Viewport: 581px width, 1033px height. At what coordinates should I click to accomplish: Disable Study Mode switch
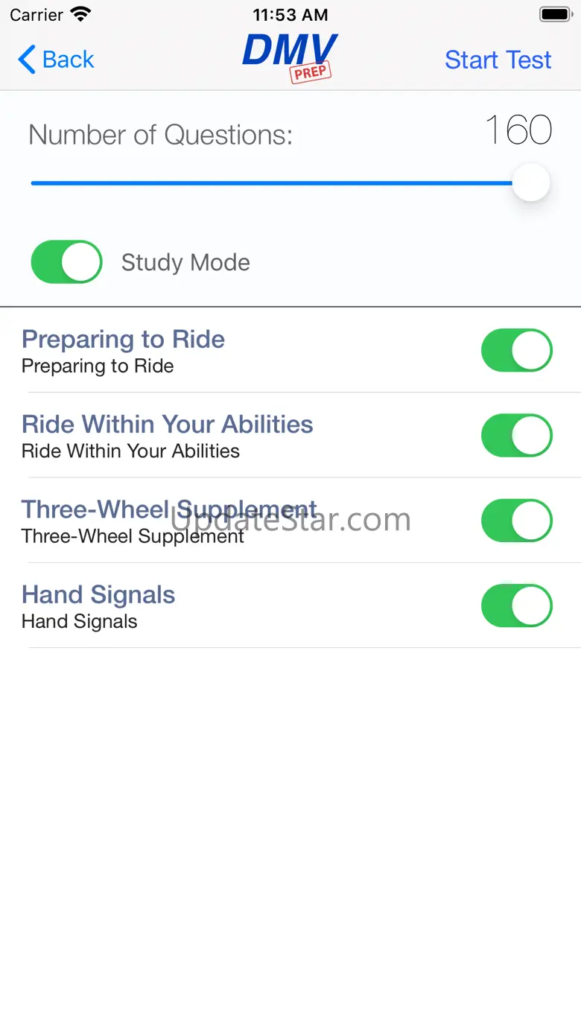[x=66, y=262]
